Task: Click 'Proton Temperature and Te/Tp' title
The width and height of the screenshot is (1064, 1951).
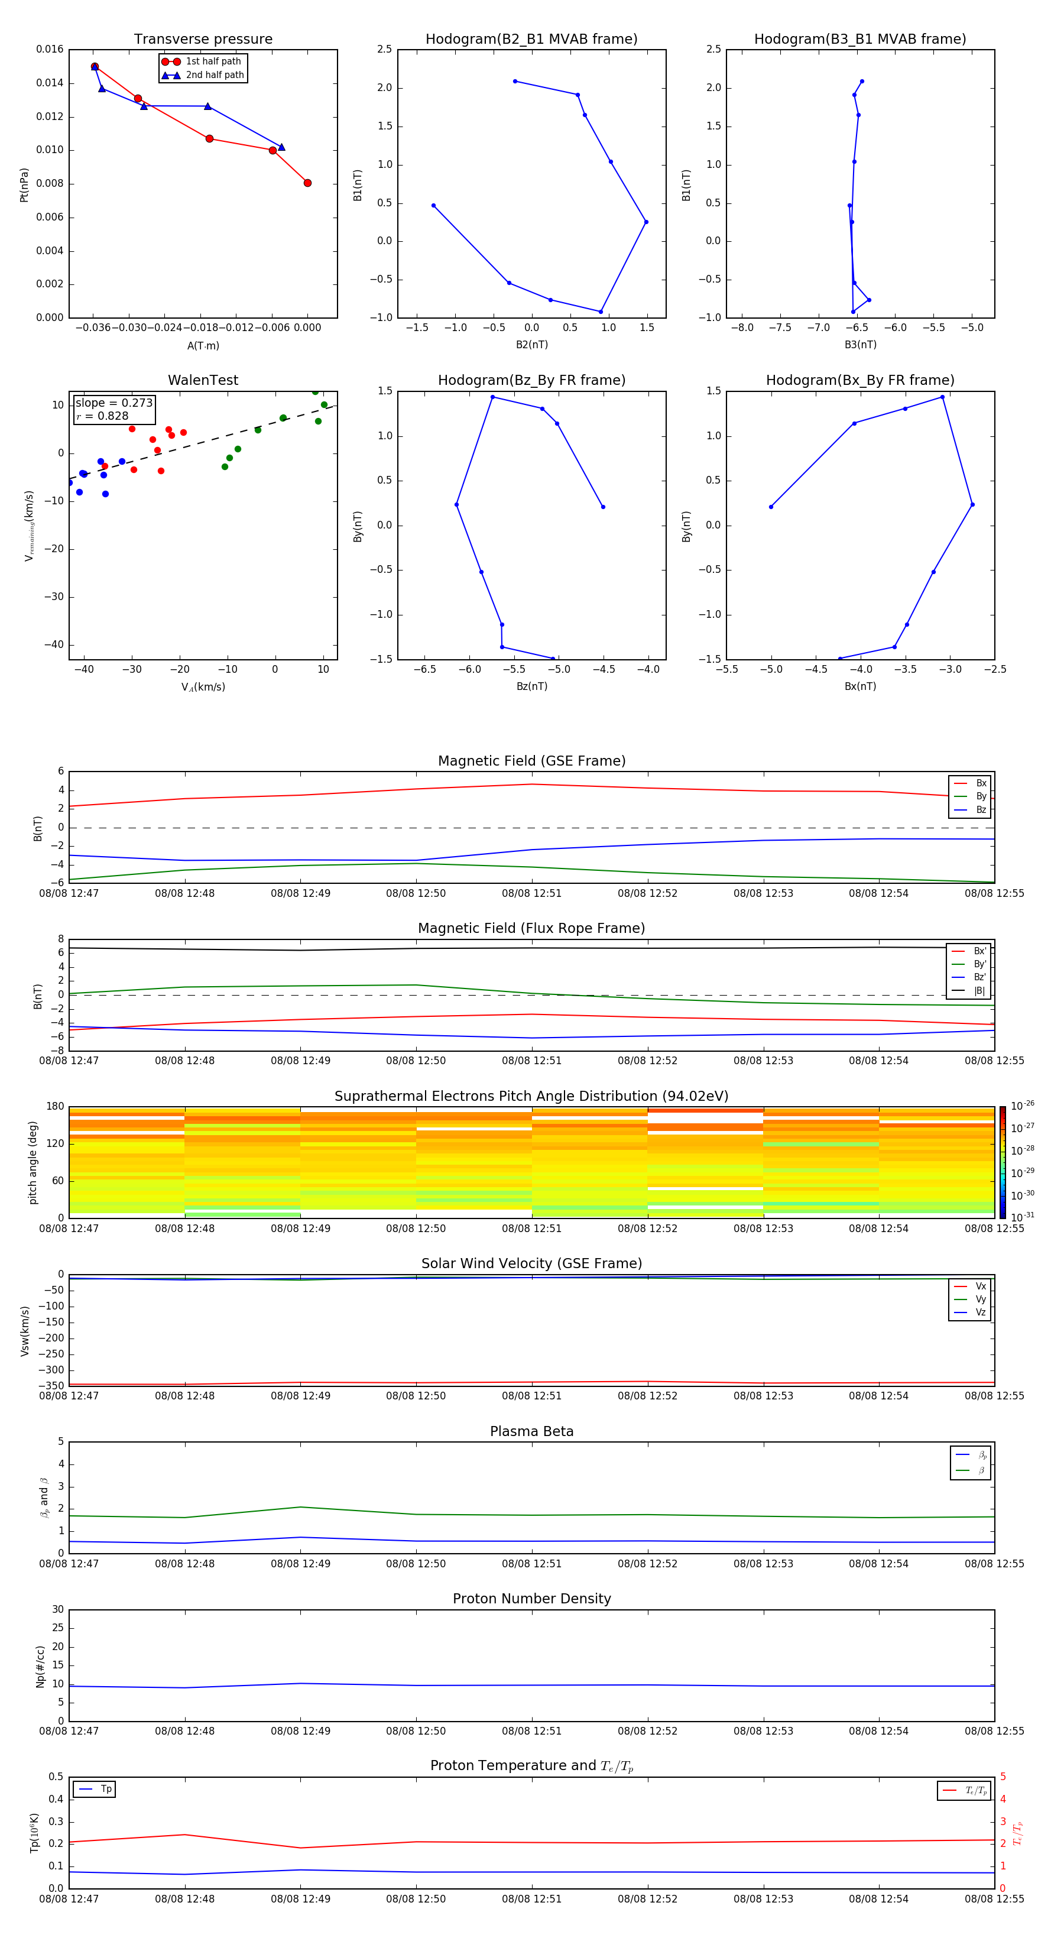Action: coord(531,1765)
